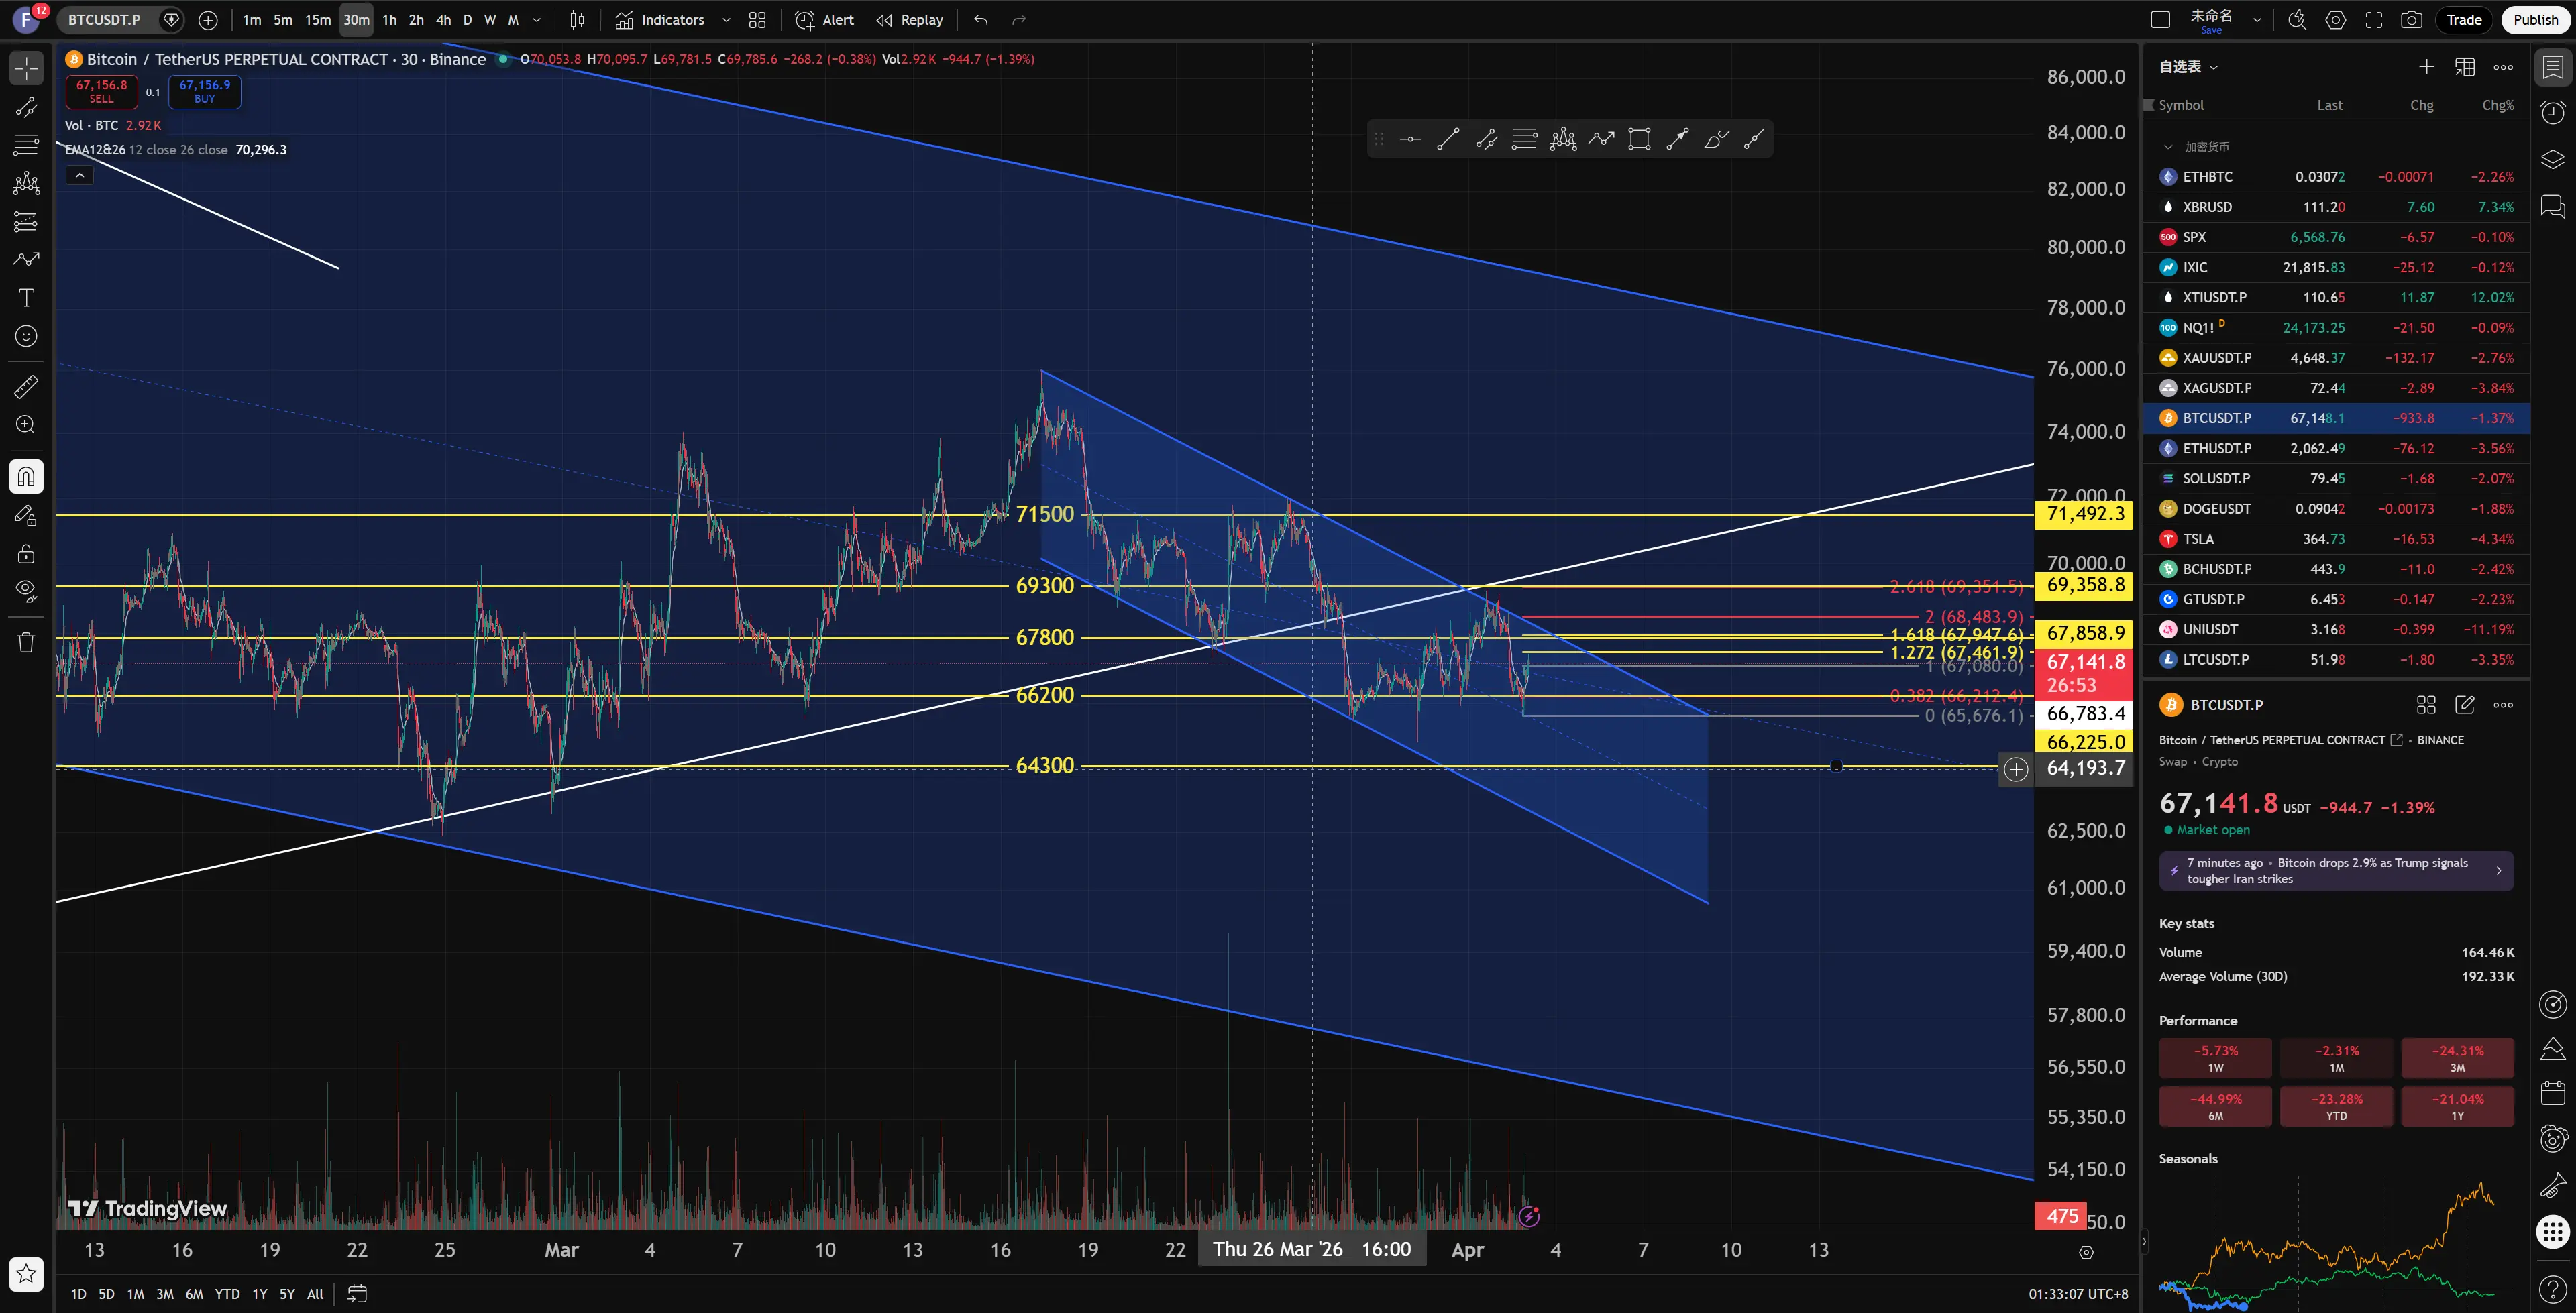Open the timeframe interval dropdown arrow
This screenshot has width=2576, height=1313.
pos(537,20)
